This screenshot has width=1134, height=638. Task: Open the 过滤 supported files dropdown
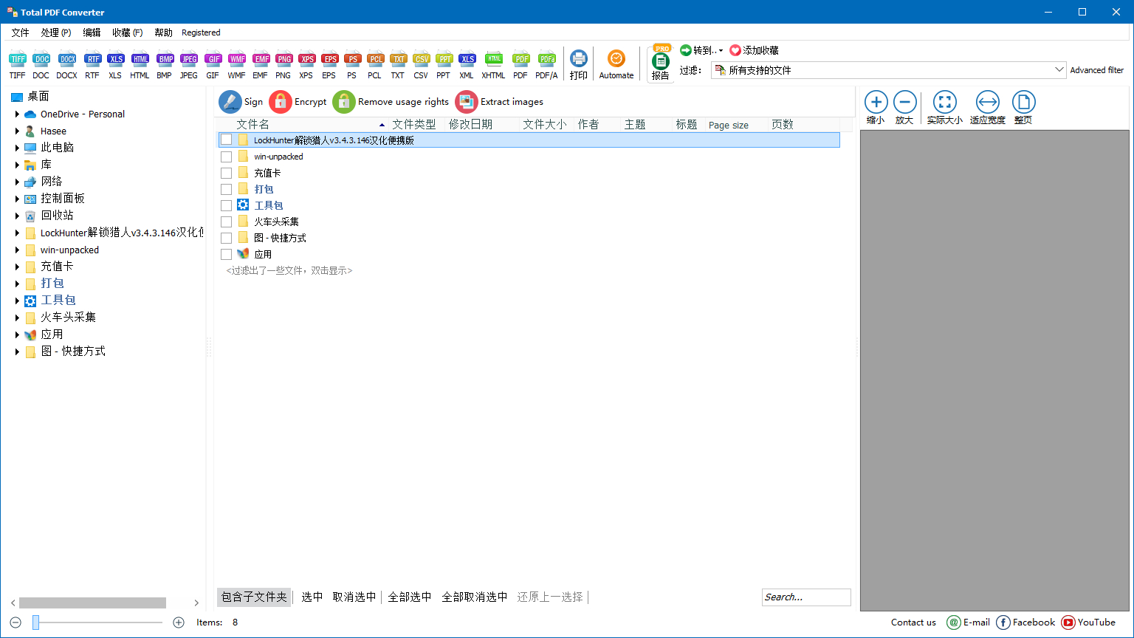click(889, 70)
